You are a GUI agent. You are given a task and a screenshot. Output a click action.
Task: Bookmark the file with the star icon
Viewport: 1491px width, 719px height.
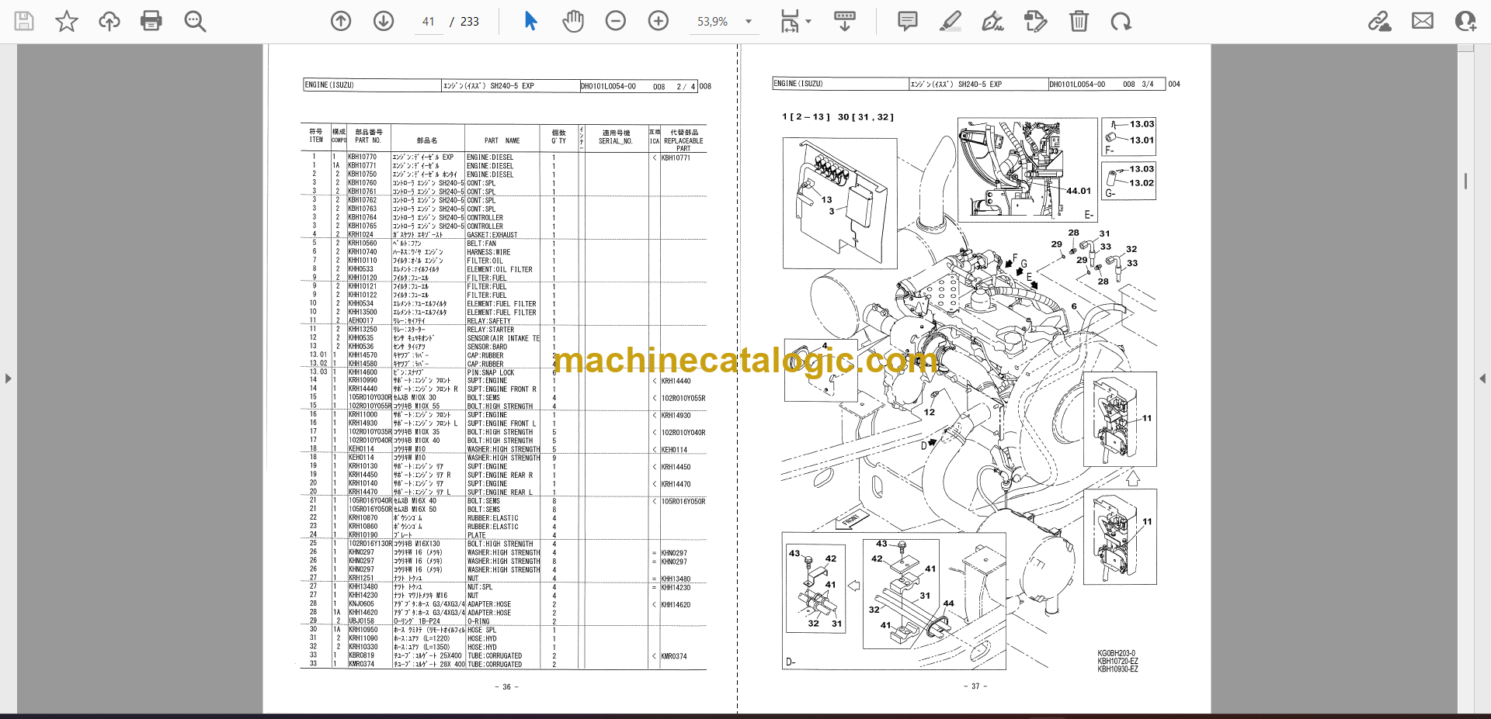pos(67,21)
